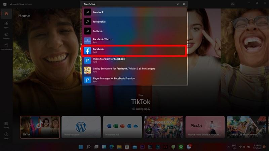Screen dimensions: 269x151
Task: Click the Pages Manager Premium icon
Action: click(x=87, y=80)
